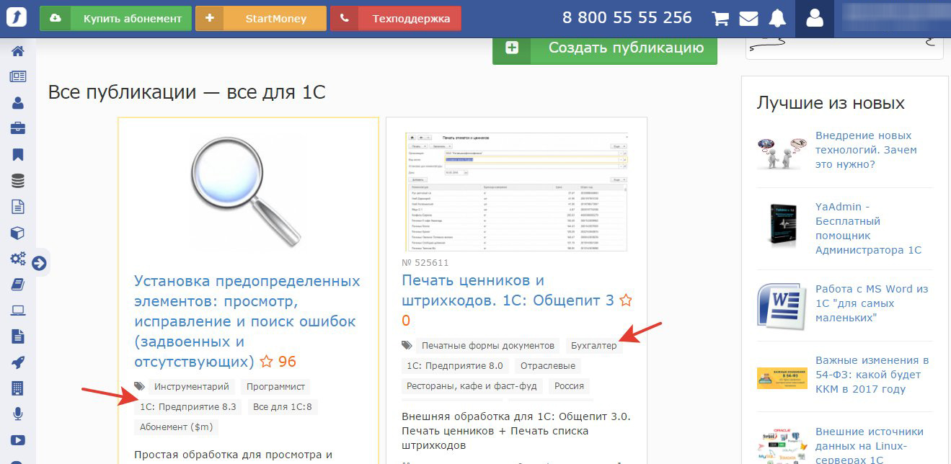Open Печать ценников и штрихкодов publication title
The image size is (951, 464).
508,290
